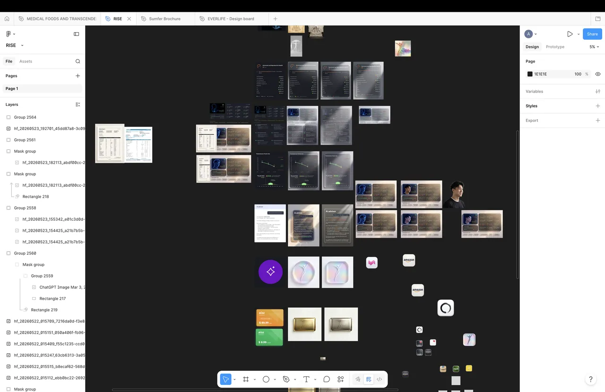Switch to the Sumfer Brochure tab

[165, 19]
